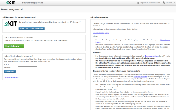Focus the E-Mail input field
Image resolution: width=176 pixels, height=110 pixels.
(x=27, y=65)
